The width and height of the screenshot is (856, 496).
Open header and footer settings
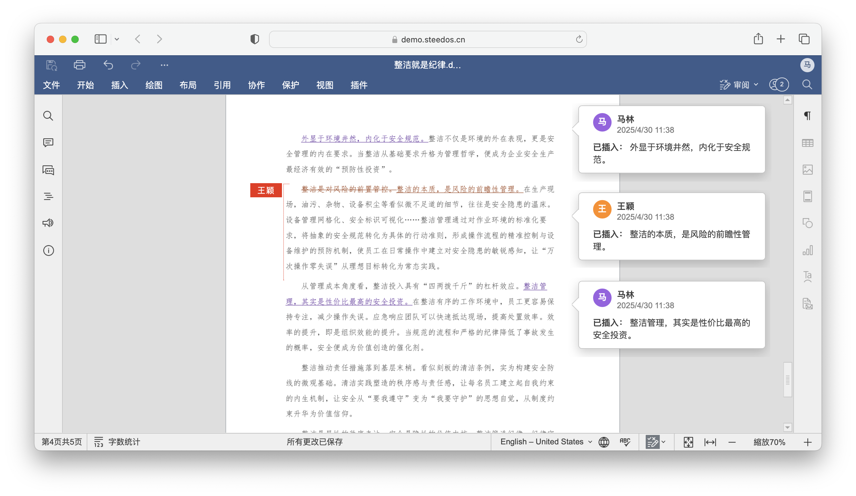pyautogui.click(x=807, y=196)
